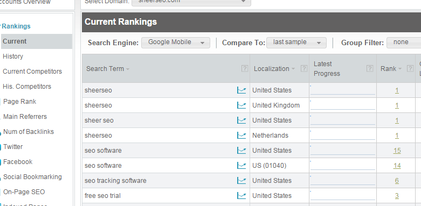This screenshot has height=206, width=421.
Task: Click rank 15 link for seo software
Action: click(397, 151)
